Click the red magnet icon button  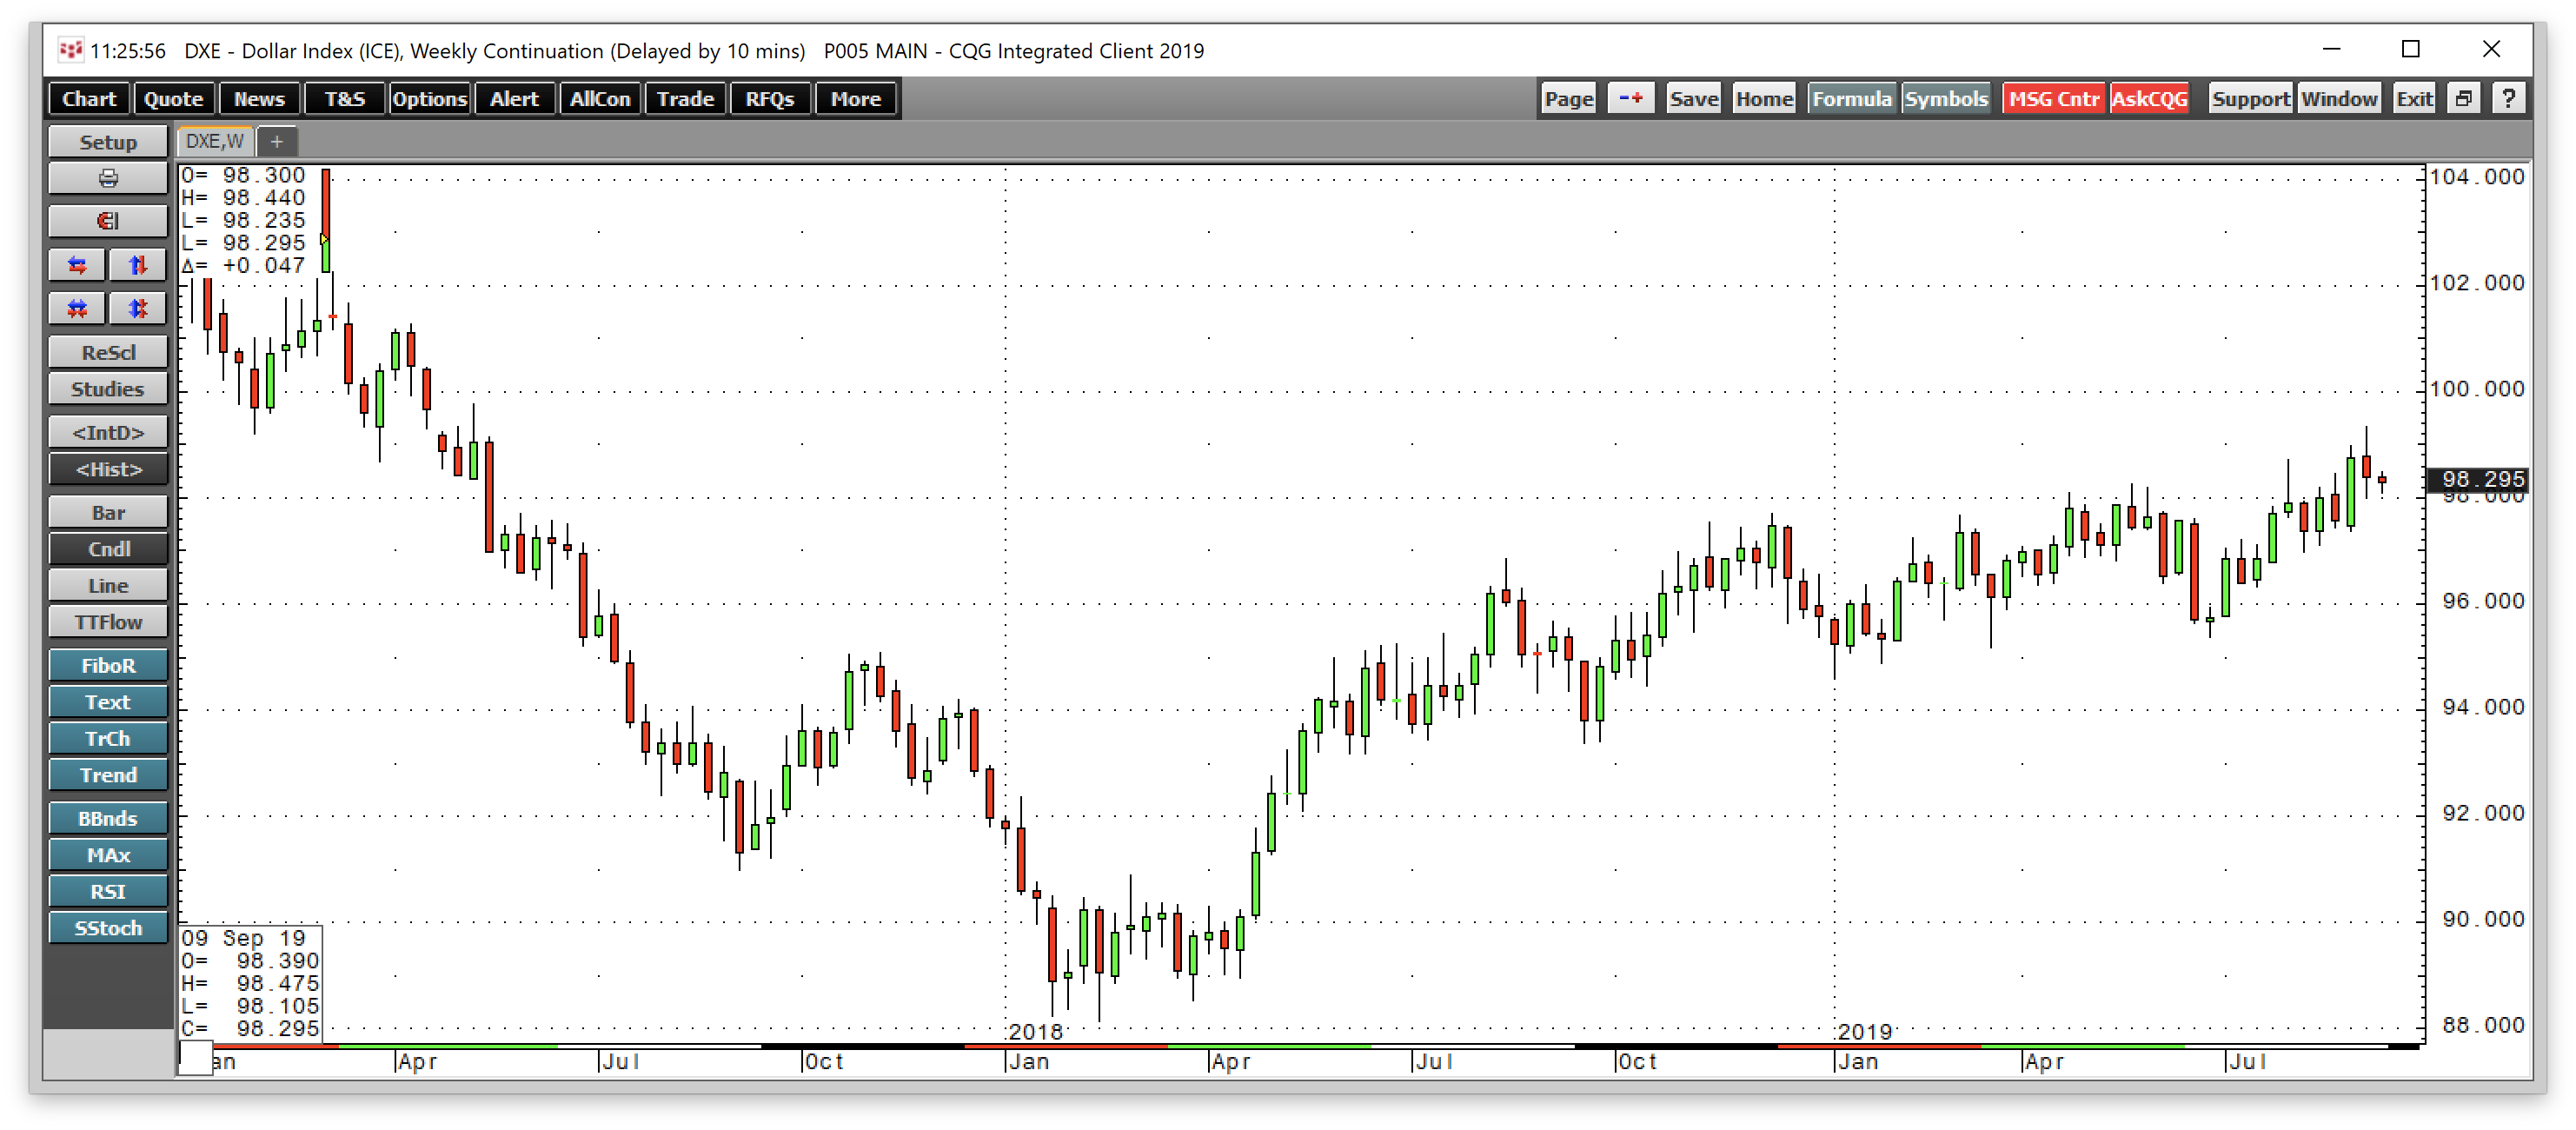[x=108, y=222]
